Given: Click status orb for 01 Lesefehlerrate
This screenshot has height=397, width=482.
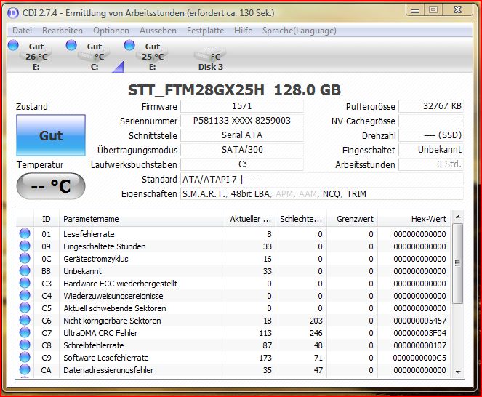Looking at the screenshot, I should coord(25,233).
